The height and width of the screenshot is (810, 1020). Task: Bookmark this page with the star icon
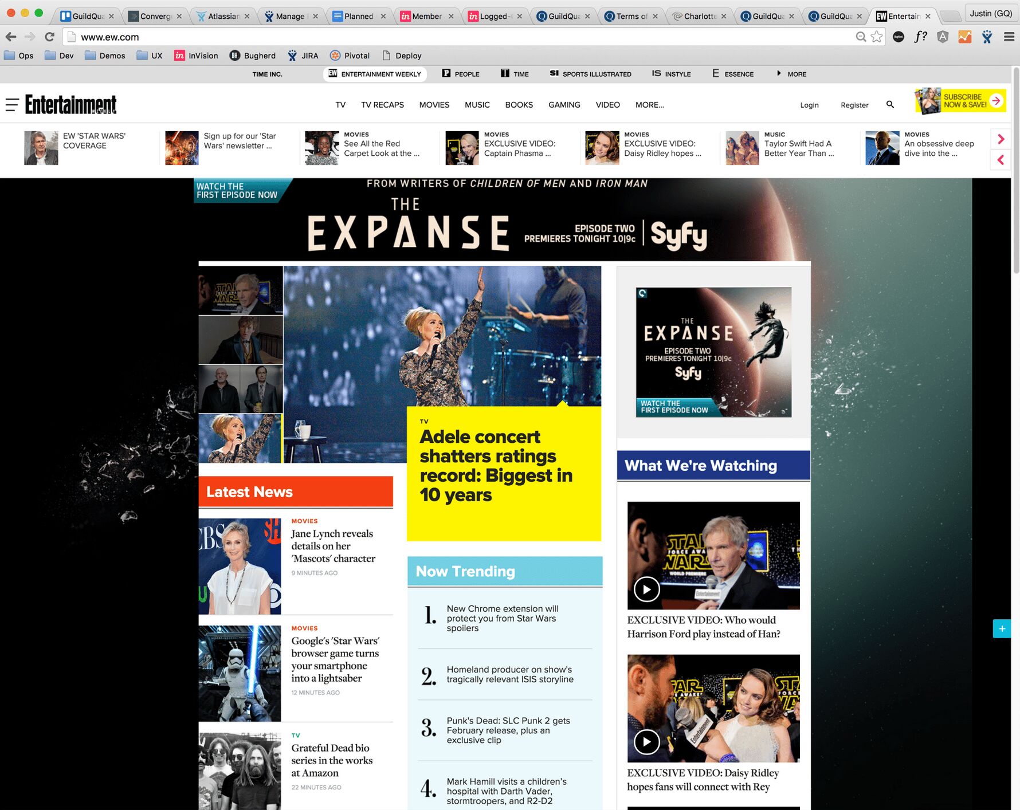pos(877,37)
